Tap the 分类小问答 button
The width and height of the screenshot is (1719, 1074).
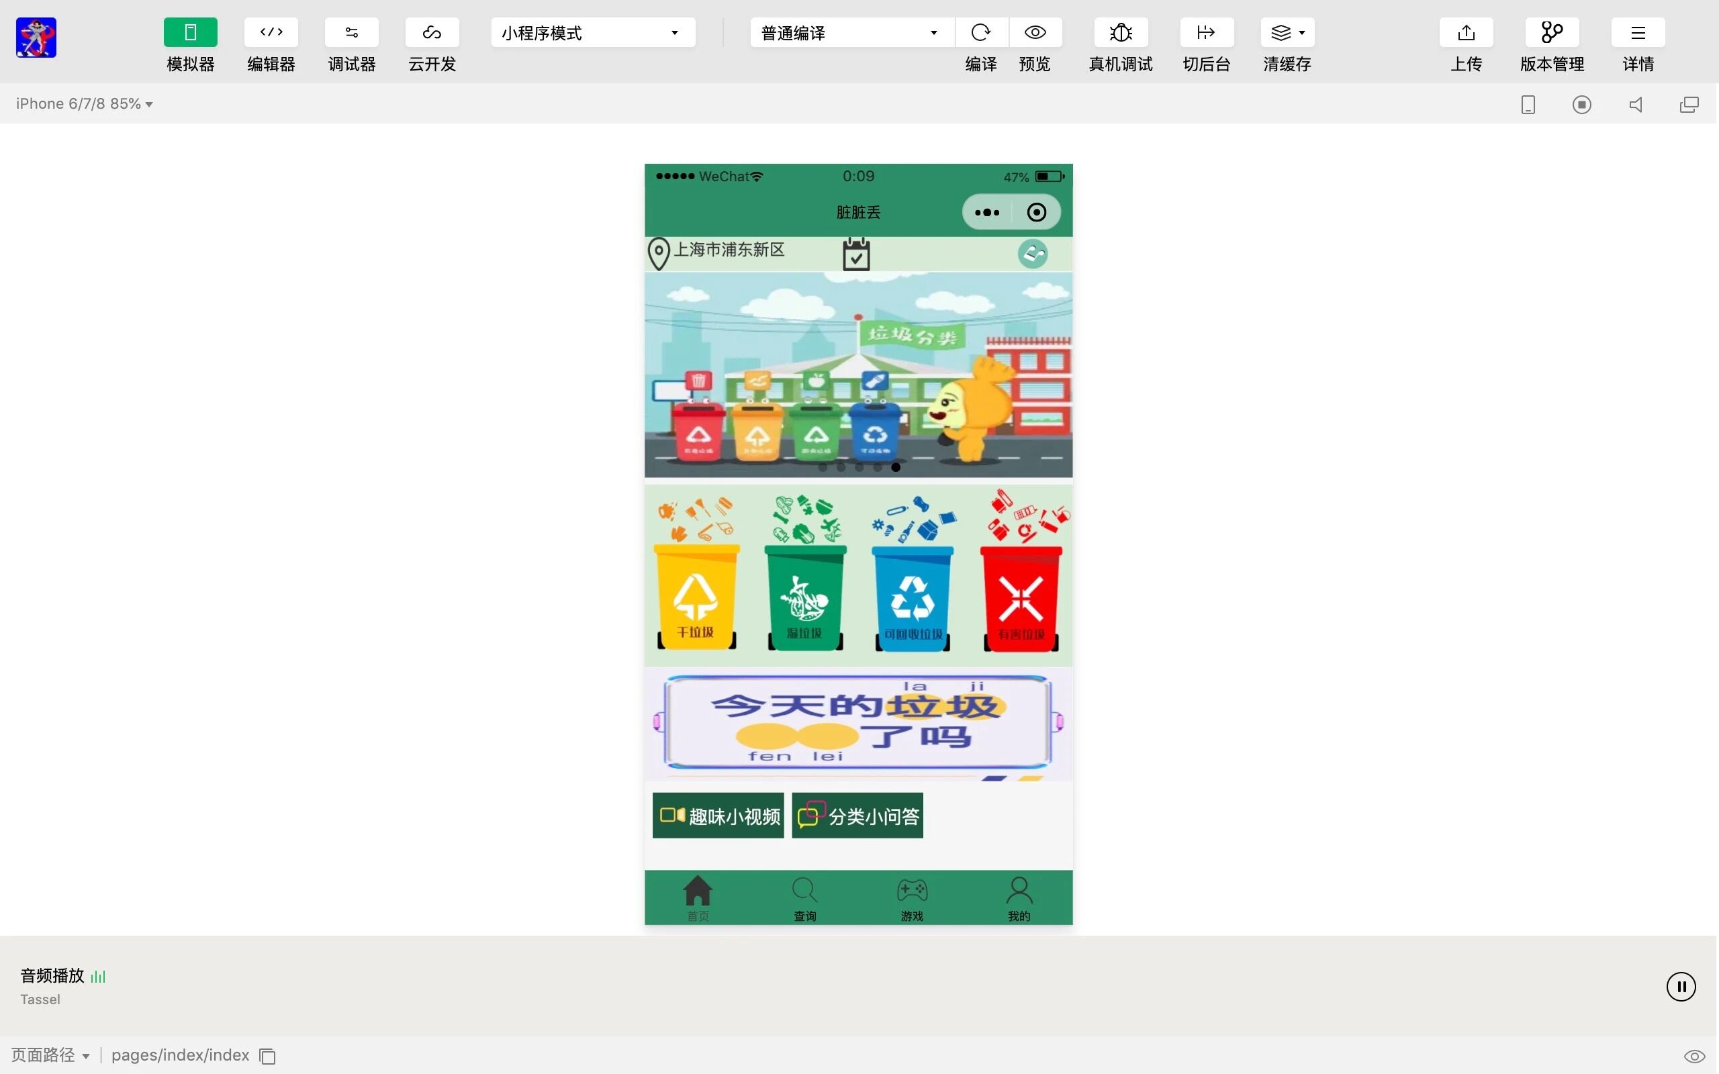(857, 816)
